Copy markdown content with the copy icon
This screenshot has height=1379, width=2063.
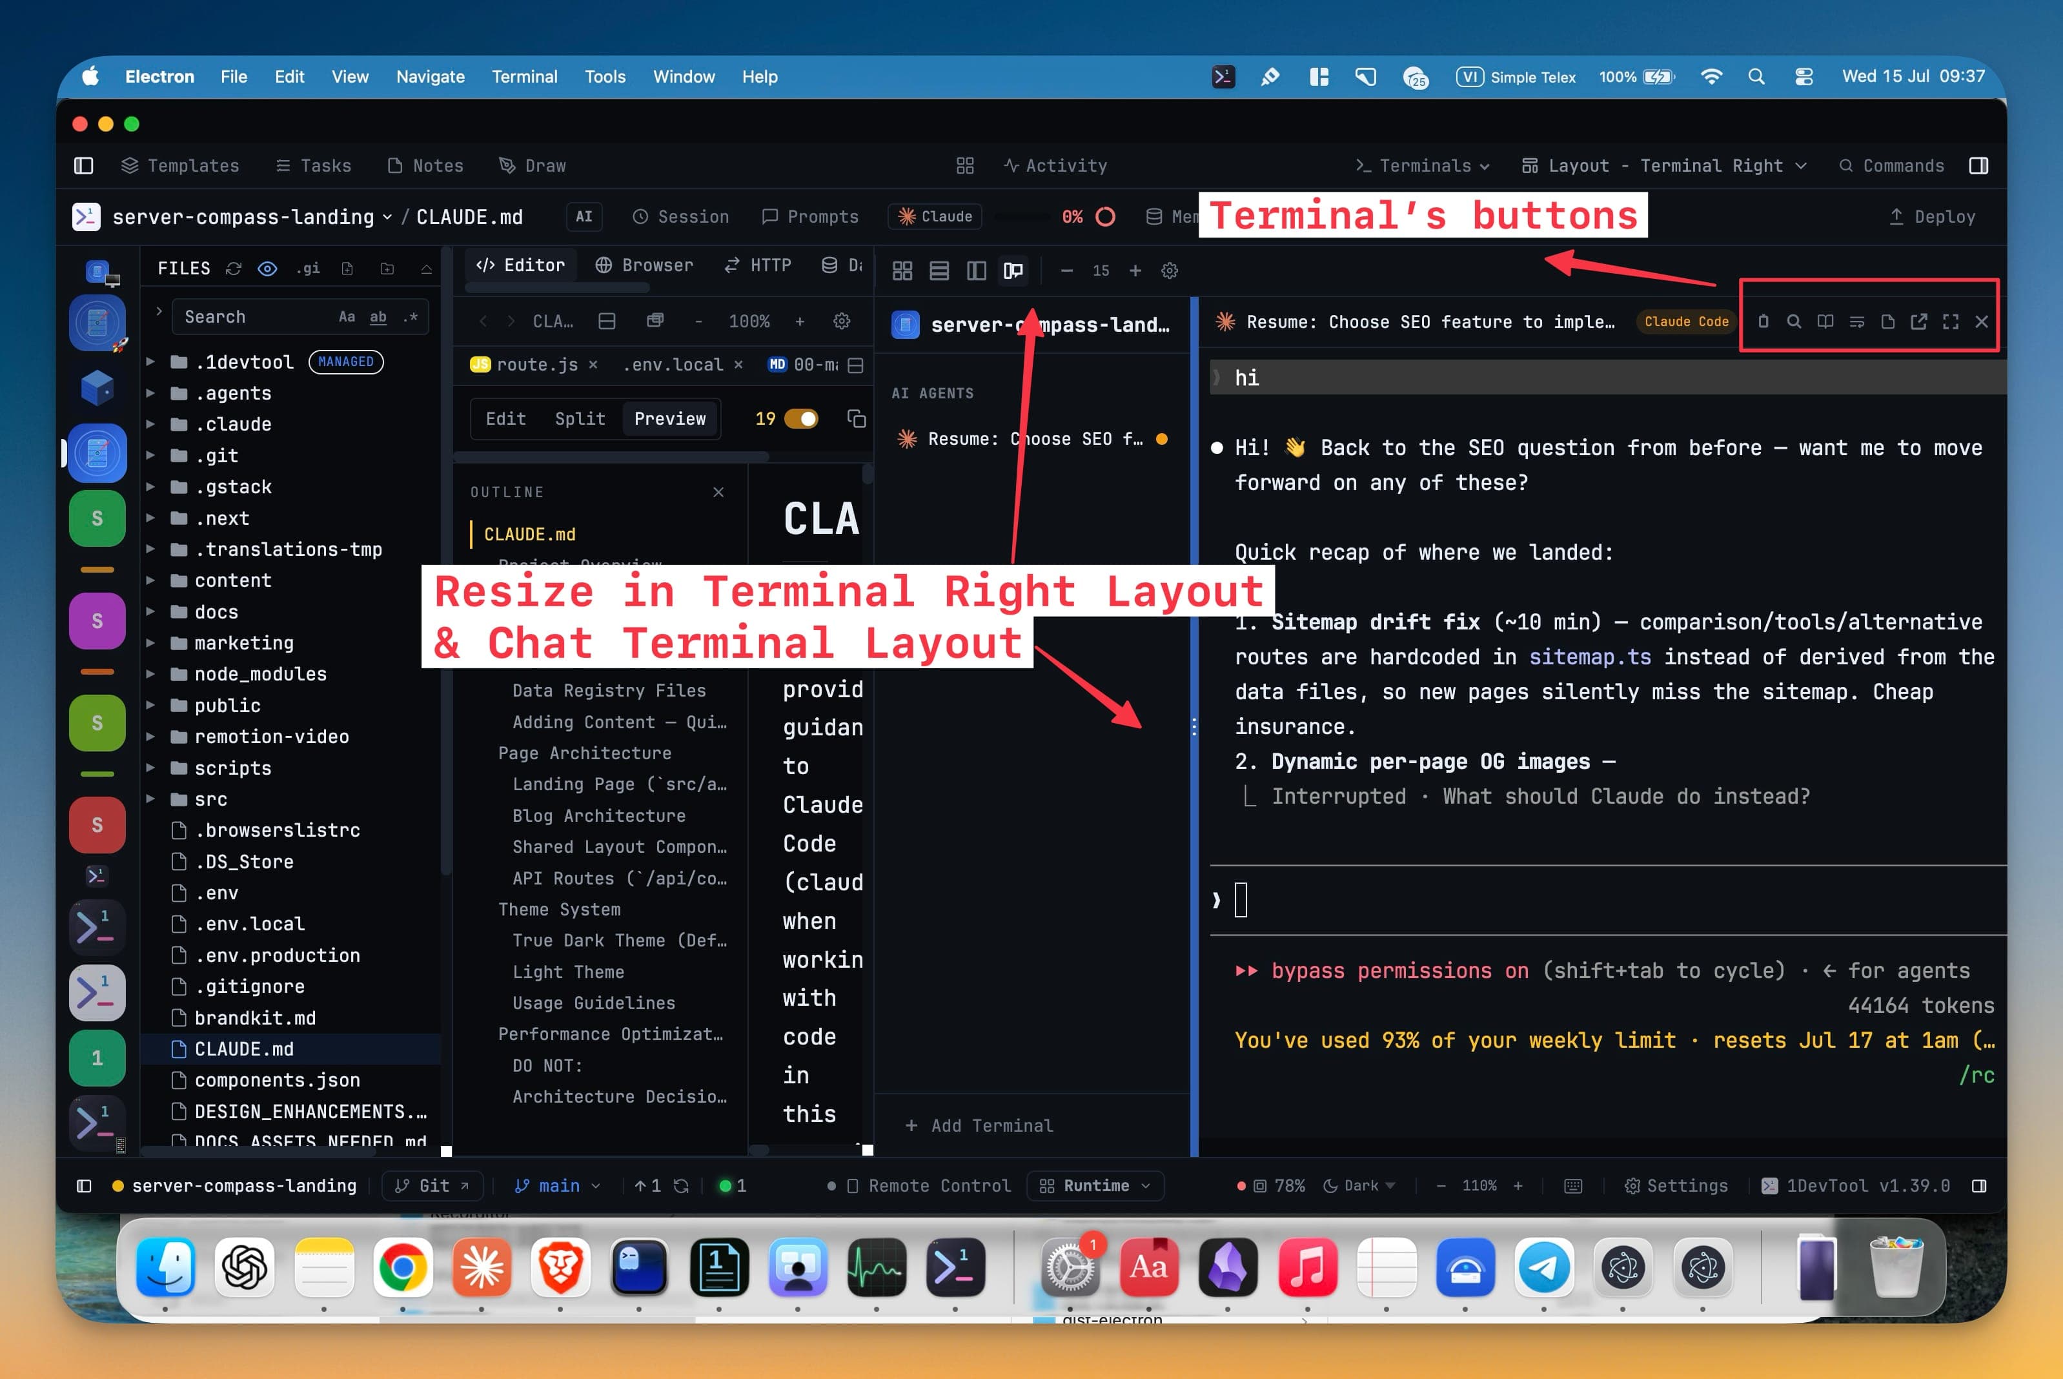(x=857, y=418)
